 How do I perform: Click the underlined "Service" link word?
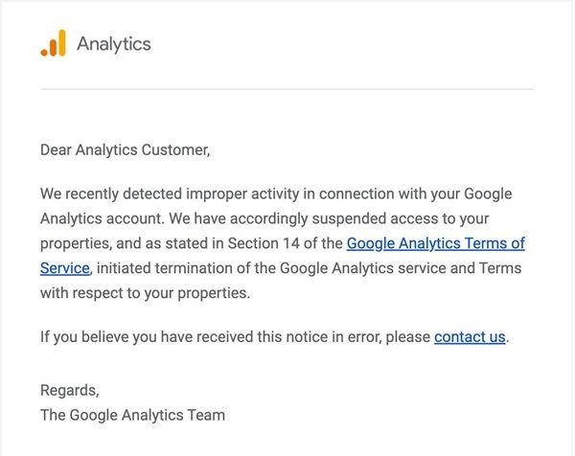(x=64, y=268)
